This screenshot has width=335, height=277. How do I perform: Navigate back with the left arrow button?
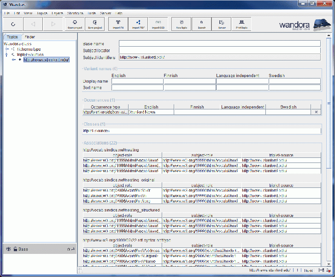pyautogui.click(x=33, y=24)
